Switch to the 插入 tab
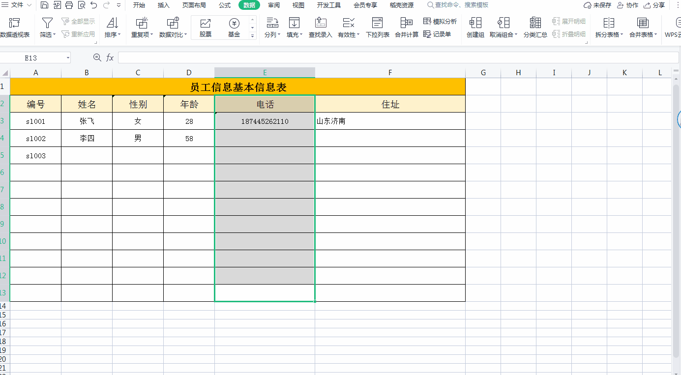Viewport: 681px width, 375px height. [164, 5]
